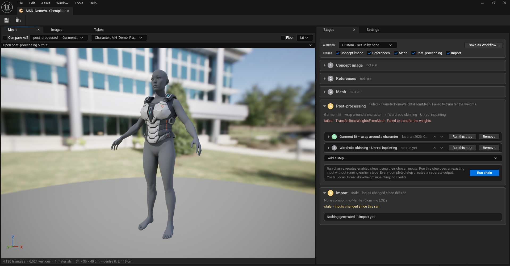Image resolution: width=510 pixels, height=266 pixels.
Task: Close the Stages tab with its X
Action: click(x=354, y=30)
